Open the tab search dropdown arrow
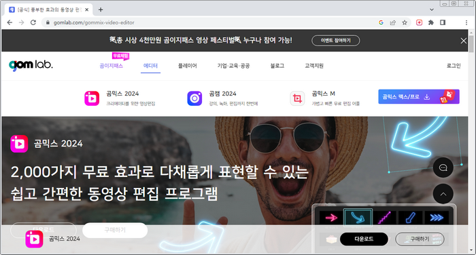476x255 pixels. tap(431, 9)
